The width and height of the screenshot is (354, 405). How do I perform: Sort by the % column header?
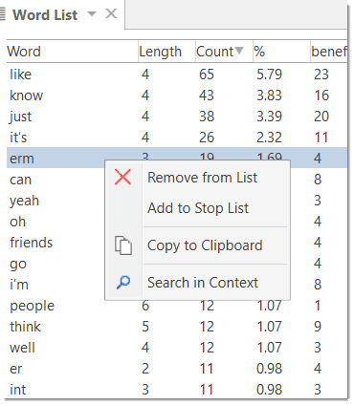[x=281, y=52]
